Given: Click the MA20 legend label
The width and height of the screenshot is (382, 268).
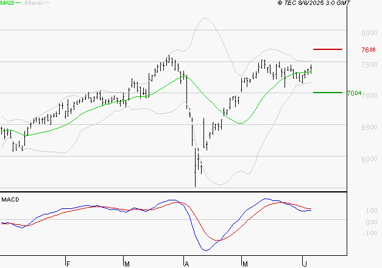Looking at the screenshot, I should pos(7,2).
